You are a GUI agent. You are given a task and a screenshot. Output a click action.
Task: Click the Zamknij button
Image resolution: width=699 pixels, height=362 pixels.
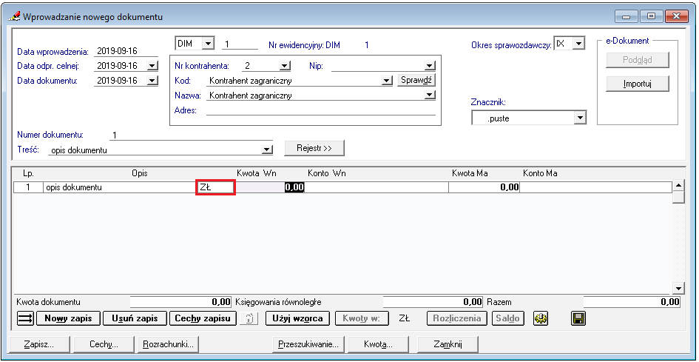tap(448, 344)
